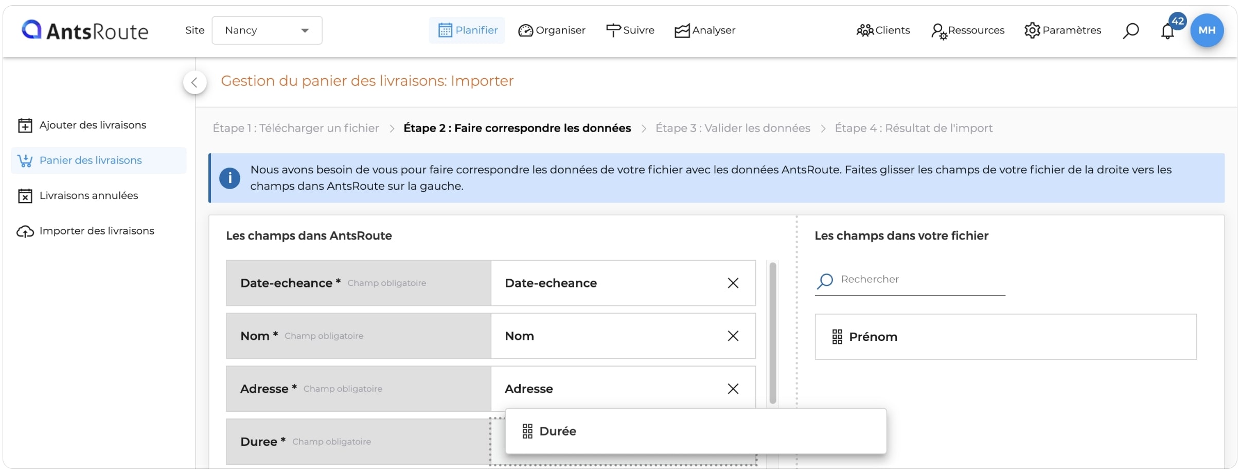This screenshot has width=1240, height=473.
Task: Open the Planifier tab
Action: coord(467,30)
